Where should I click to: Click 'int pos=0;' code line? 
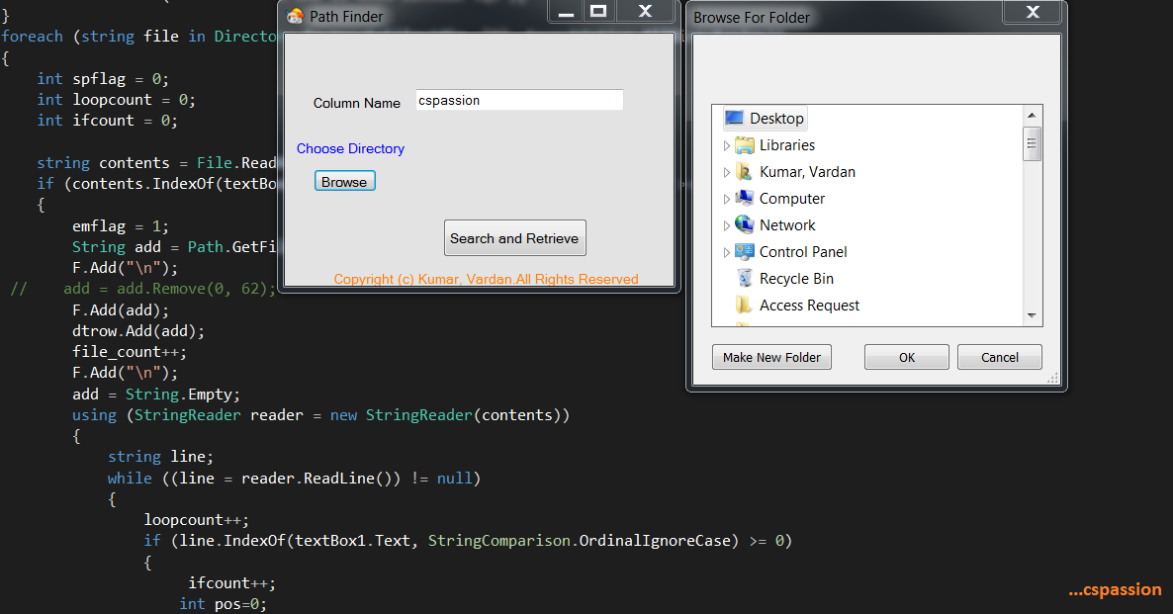pyautogui.click(x=223, y=603)
